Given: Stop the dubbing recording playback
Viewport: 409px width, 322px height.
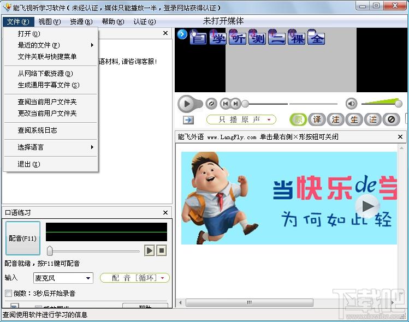Looking at the screenshot, I should (162, 251).
